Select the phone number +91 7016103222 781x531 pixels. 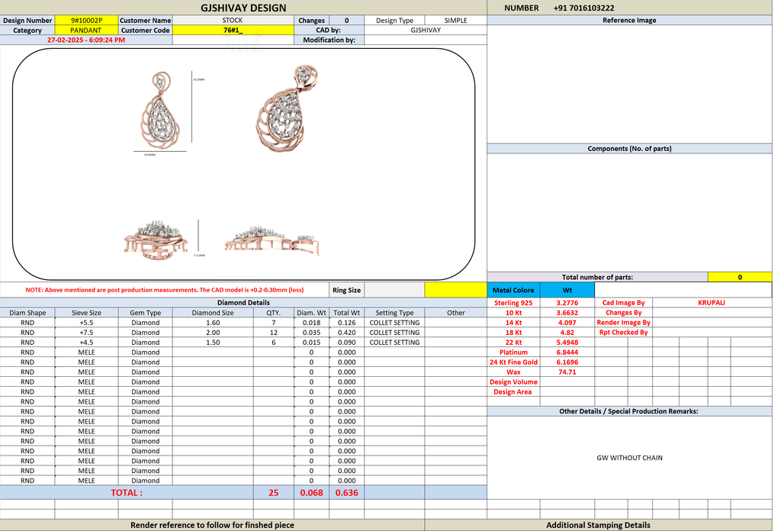583,8
